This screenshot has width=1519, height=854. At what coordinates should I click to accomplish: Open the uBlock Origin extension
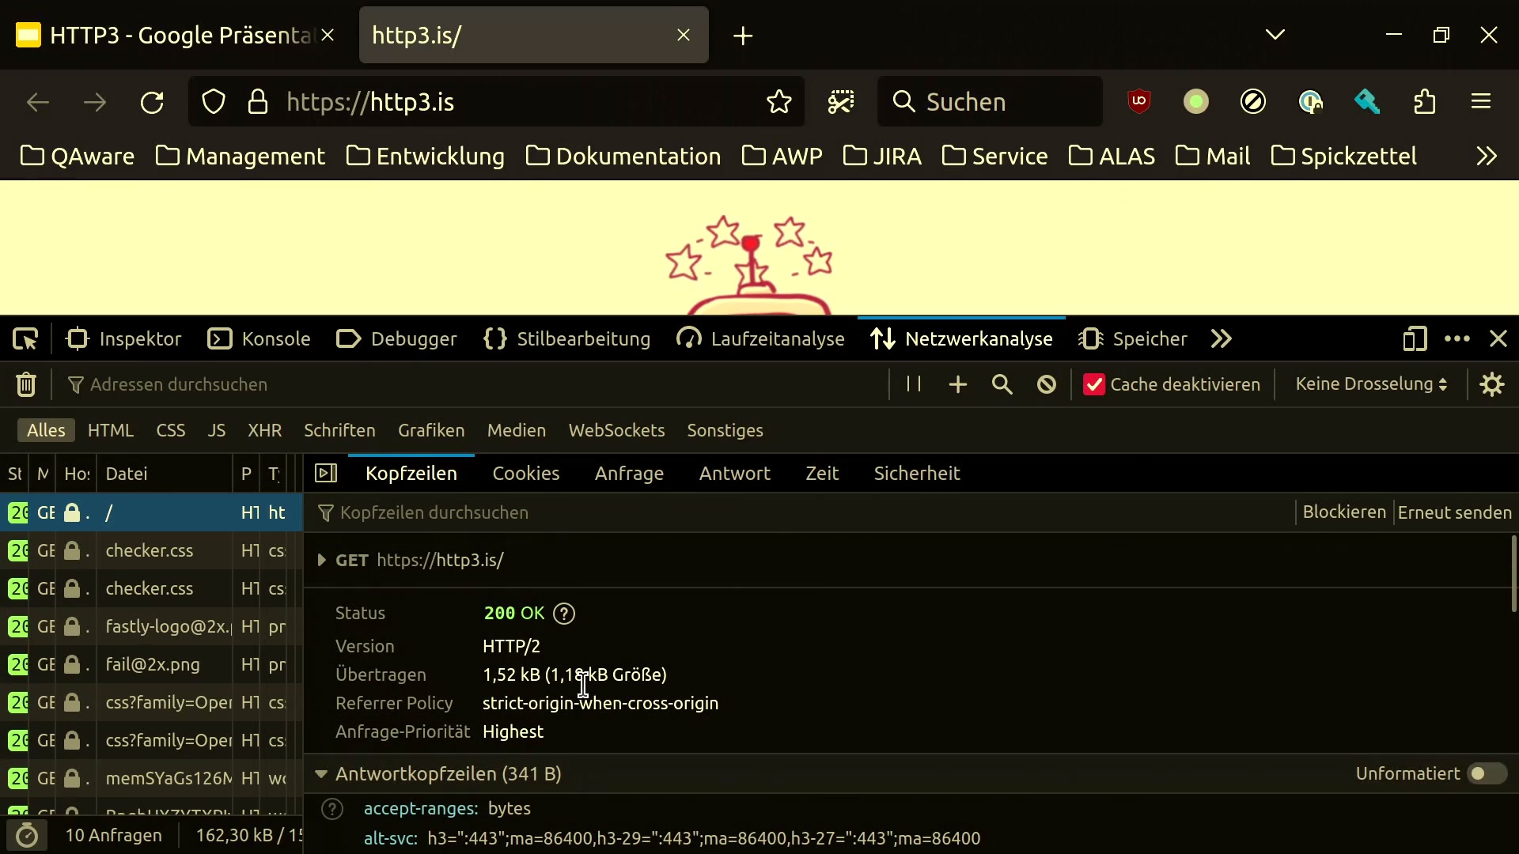click(x=1139, y=102)
